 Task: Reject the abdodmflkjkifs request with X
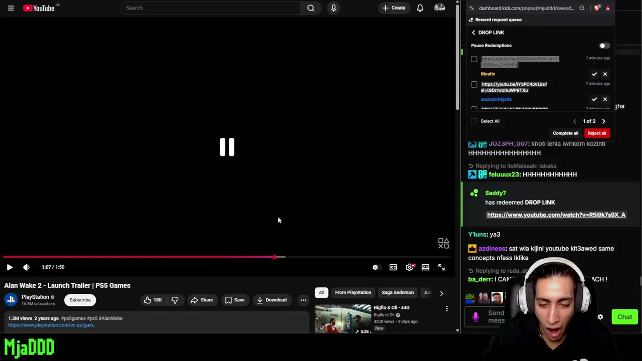(x=605, y=99)
